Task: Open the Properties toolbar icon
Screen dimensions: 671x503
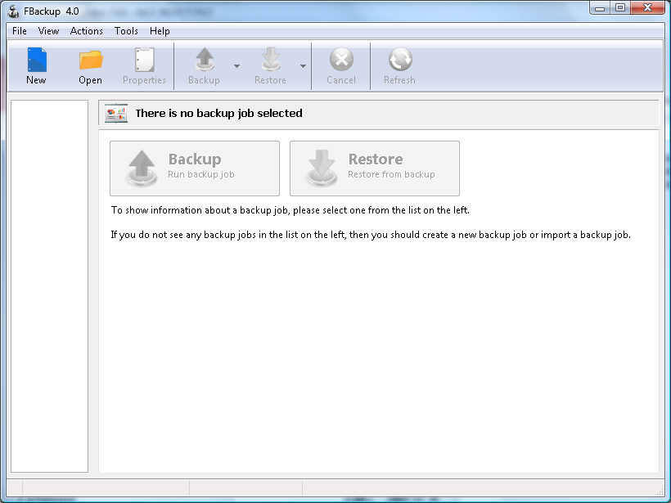Action: coord(144,61)
